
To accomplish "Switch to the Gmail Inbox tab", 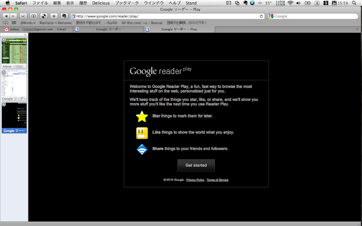I will (37, 29).
